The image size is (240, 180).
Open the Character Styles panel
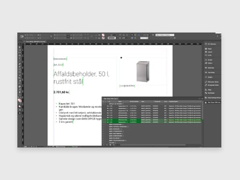coord(212,82)
